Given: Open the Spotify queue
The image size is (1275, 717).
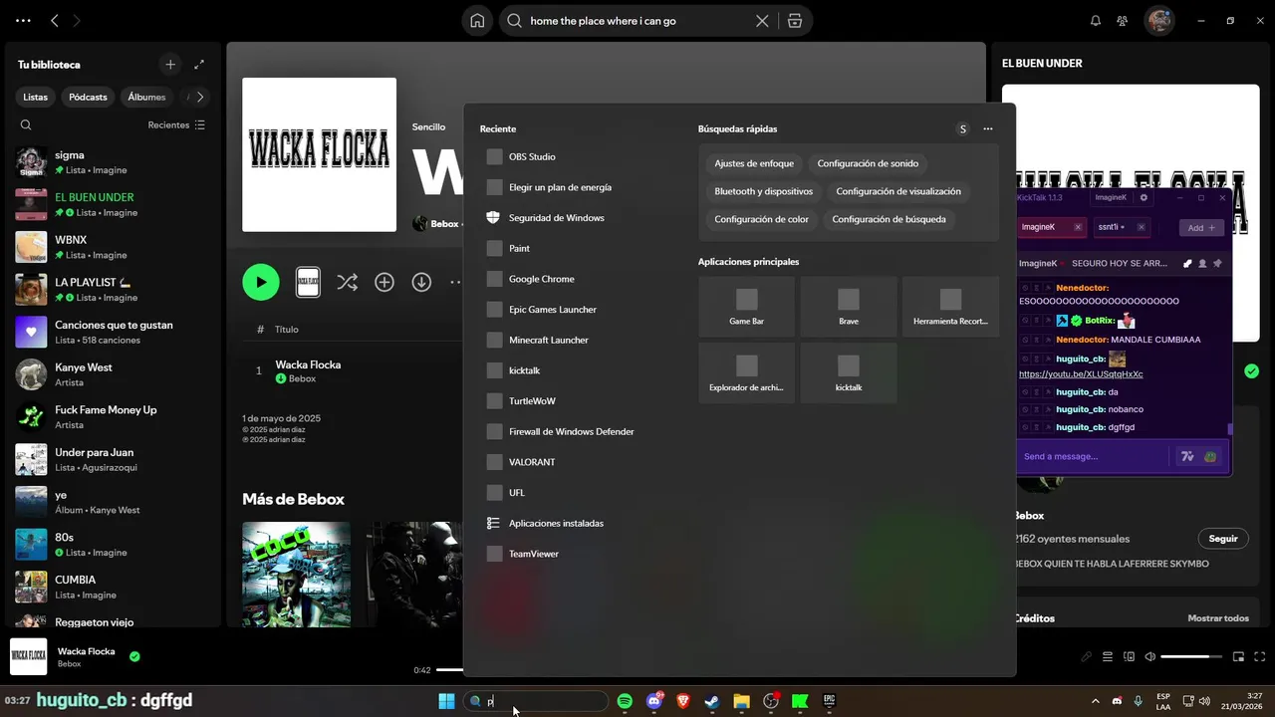Looking at the screenshot, I should [1108, 656].
